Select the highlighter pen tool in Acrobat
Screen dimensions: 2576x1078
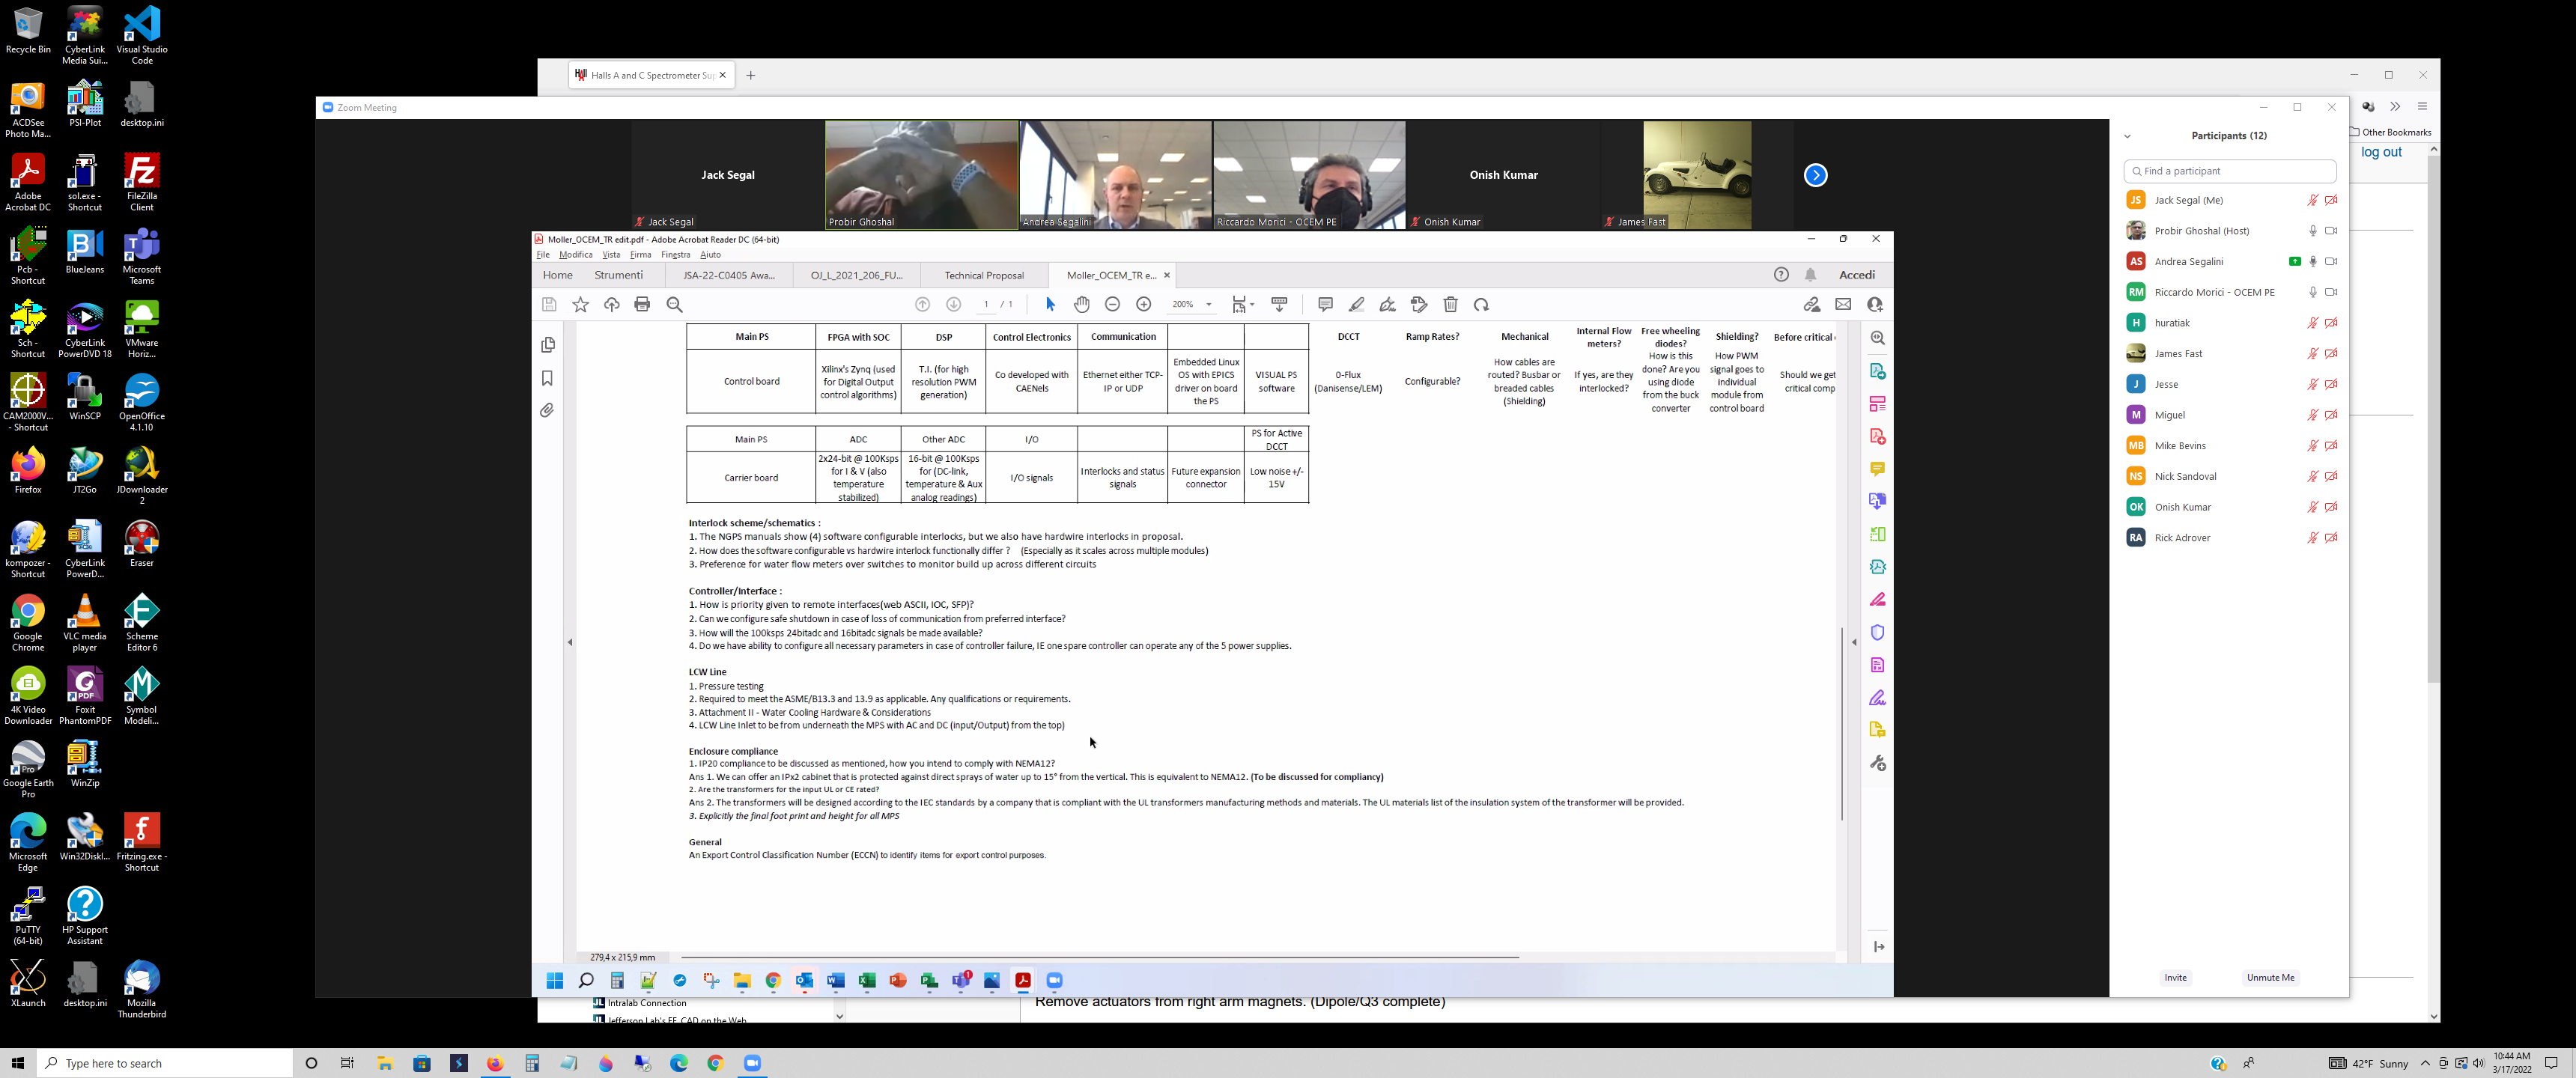[1356, 304]
